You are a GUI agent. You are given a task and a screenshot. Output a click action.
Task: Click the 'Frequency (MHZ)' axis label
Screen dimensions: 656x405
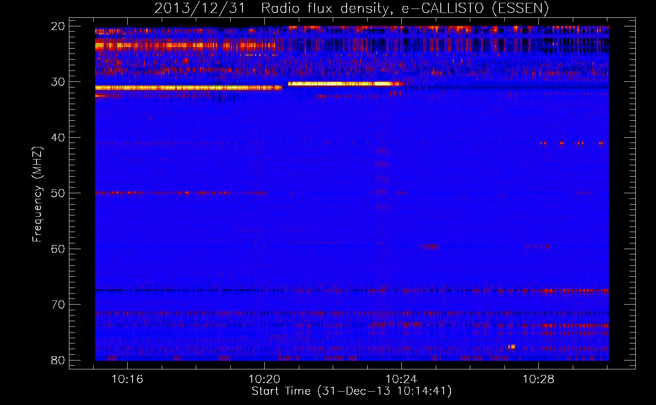pos(37,194)
